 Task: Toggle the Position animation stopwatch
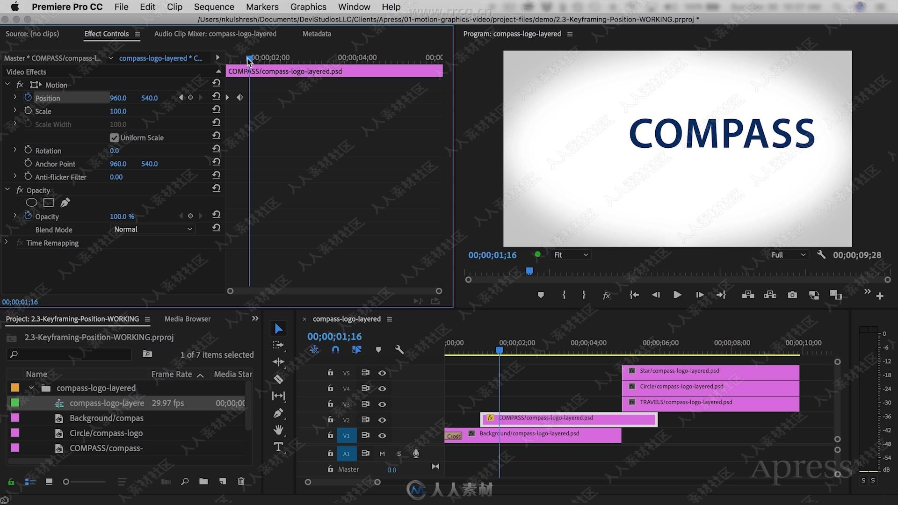(28, 97)
